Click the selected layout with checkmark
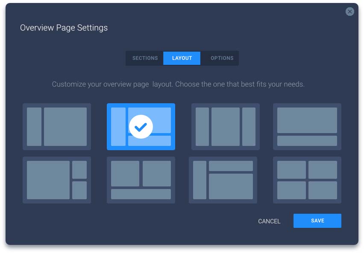Viewport: 364px width, 253px height. click(141, 127)
